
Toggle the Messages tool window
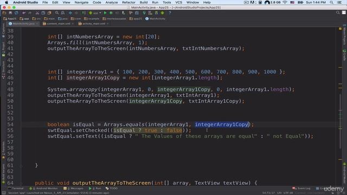[73, 188]
